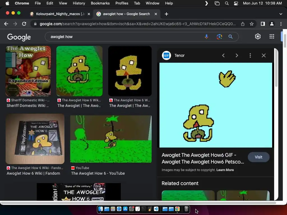
Task: Click the address bar URL
Action: [x=138, y=24]
